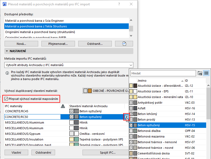Click color swatch of Akustická izolace - dřevovláknit row
The height and width of the screenshot is (159, 211).
[135, 86]
